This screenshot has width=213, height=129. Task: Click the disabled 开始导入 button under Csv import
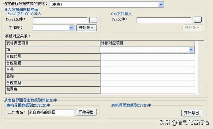click(x=193, y=28)
